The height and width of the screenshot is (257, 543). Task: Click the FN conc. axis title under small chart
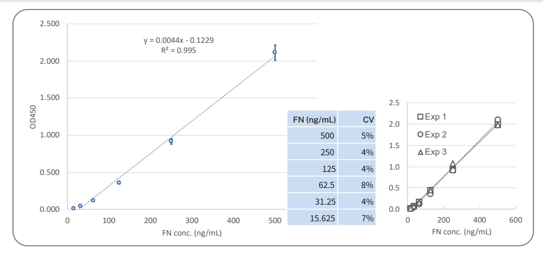pyautogui.click(x=461, y=232)
